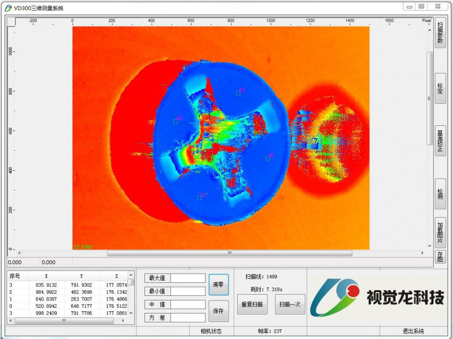Click the data table down scroll arrow
This screenshot has width=453, height=339.
131,313
